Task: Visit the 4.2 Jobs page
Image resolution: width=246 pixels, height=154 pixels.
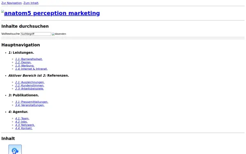Action: tap(21, 122)
